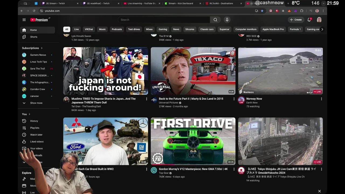Show more filter chips with right arrow
This screenshot has width=345, height=194.
coord(322,29)
